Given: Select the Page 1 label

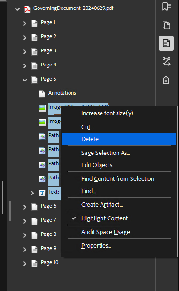Looking at the screenshot, I should pyautogui.click(x=48, y=22).
